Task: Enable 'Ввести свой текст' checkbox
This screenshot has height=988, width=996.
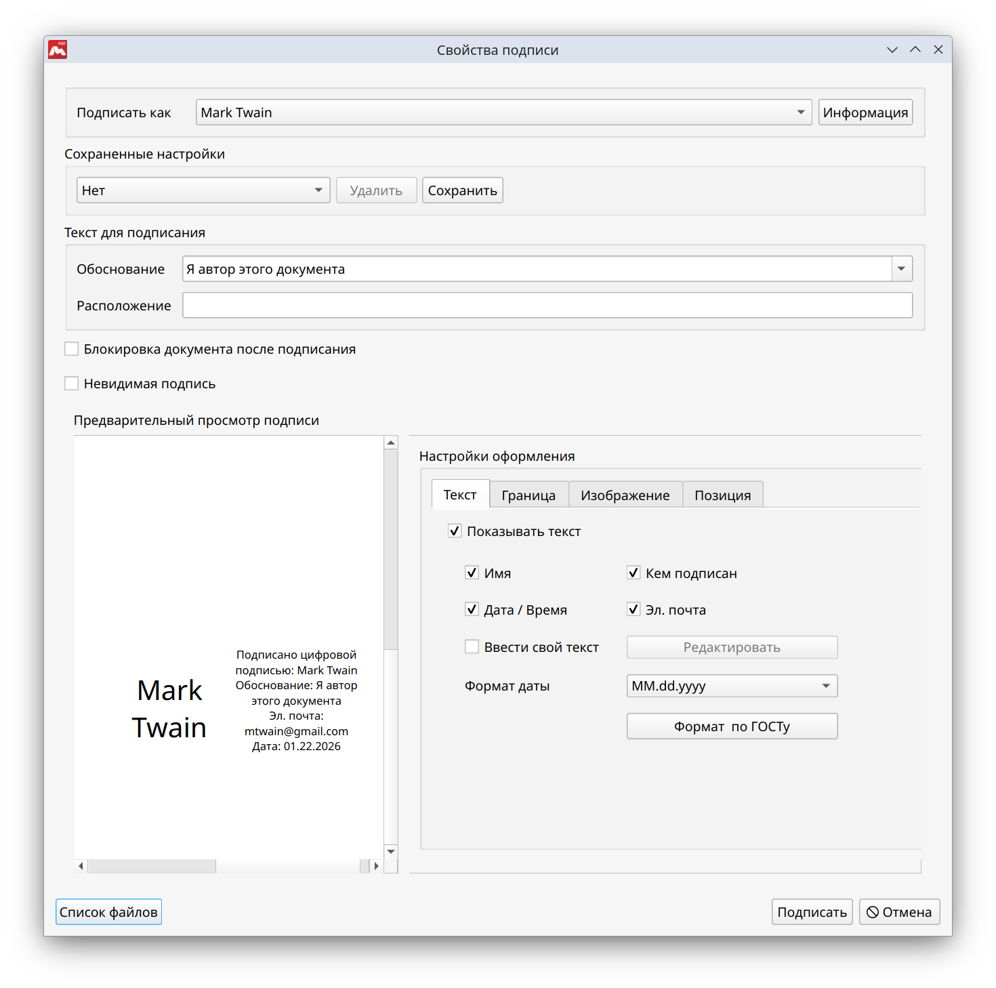Action: [x=472, y=647]
